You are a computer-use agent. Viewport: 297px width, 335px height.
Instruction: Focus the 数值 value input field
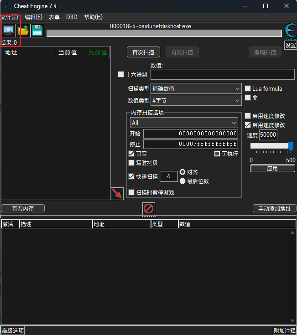223,75
